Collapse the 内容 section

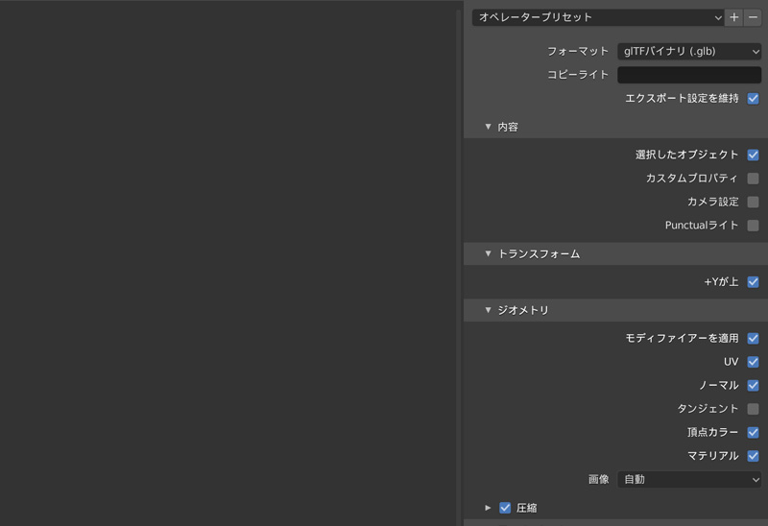[x=488, y=127]
